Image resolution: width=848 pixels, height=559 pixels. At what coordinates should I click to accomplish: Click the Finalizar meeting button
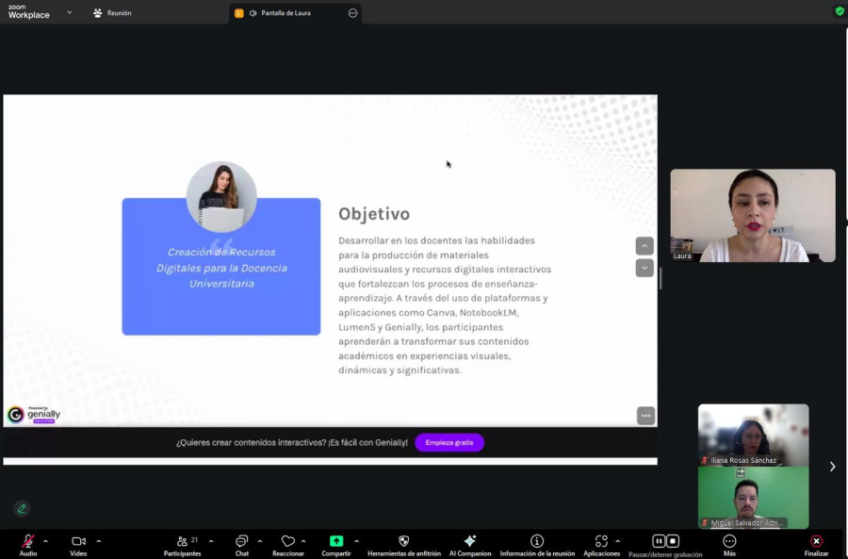click(816, 542)
